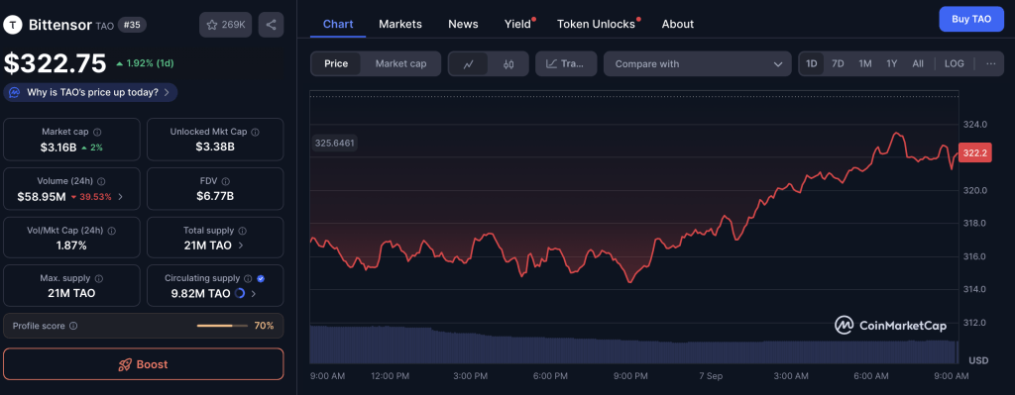
Task: Click info icon next to Unlocked Mkt Cap
Action: [255, 132]
